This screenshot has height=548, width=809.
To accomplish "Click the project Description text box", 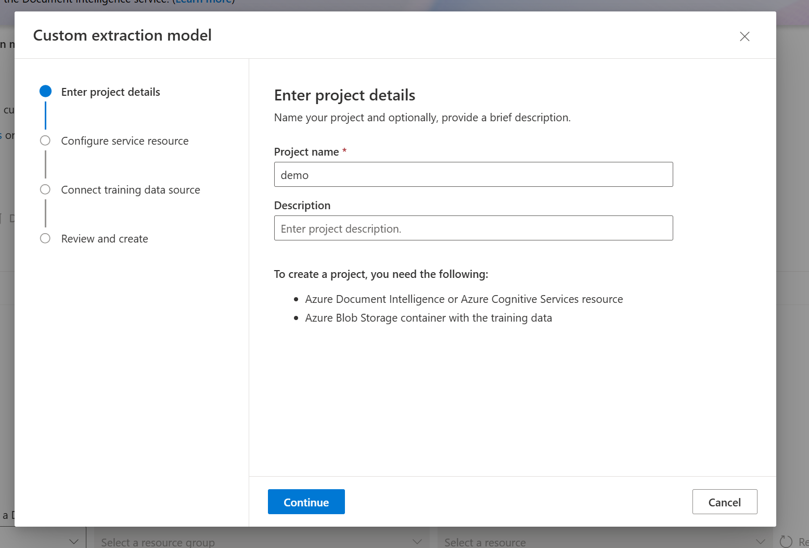I will 473,228.
